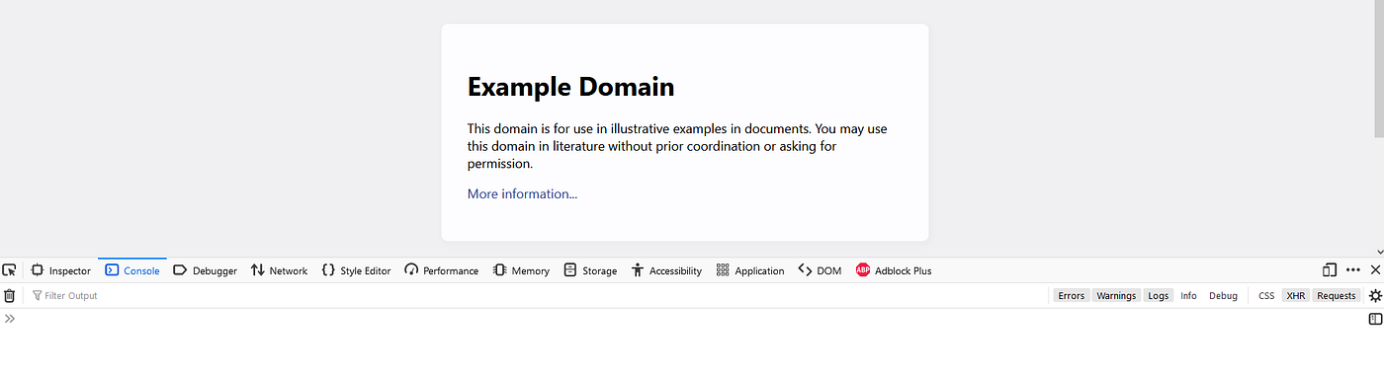Toggle the Warnings filter
The height and width of the screenshot is (378, 1384).
[1116, 295]
